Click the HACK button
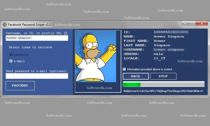 136,76
